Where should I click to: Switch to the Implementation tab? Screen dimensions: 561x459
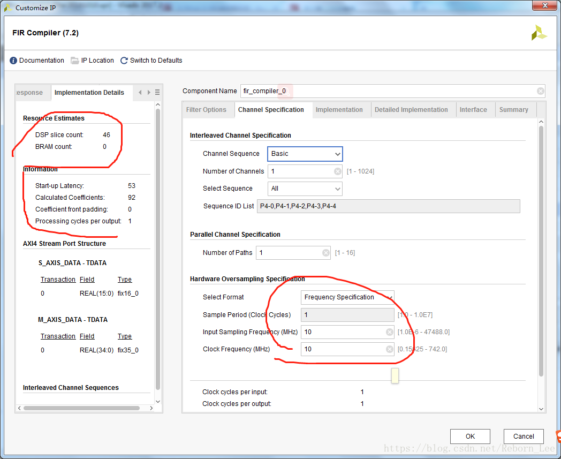click(x=339, y=110)
